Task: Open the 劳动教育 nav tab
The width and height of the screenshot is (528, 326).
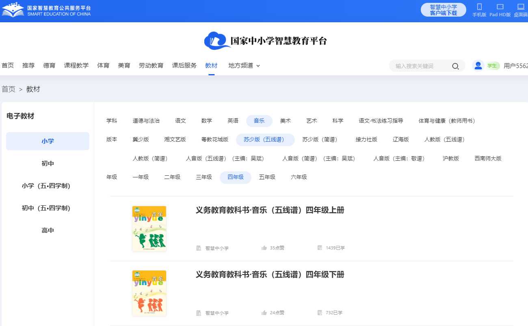Action: pyautogui.click(x=151, y=65)
